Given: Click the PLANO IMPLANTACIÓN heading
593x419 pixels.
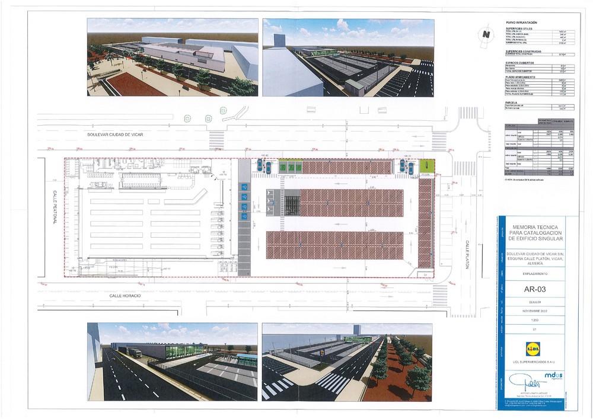Looking at the screenshot, I should 521,21.
